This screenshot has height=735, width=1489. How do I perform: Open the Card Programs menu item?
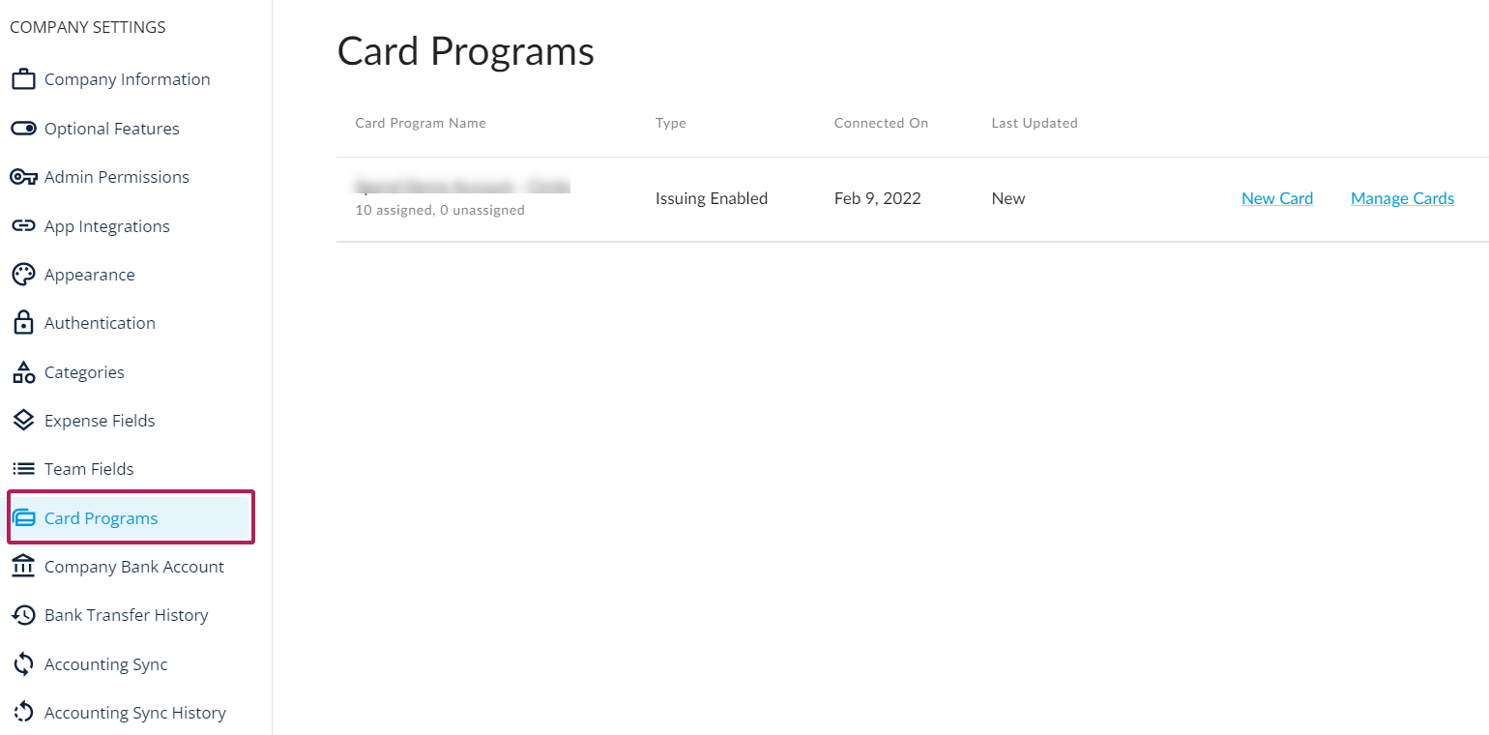point(131,517)
